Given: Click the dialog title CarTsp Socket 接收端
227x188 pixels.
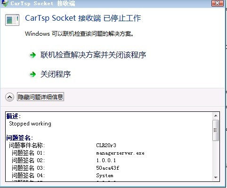Looking at the screenshot, I should coord(43,3).
